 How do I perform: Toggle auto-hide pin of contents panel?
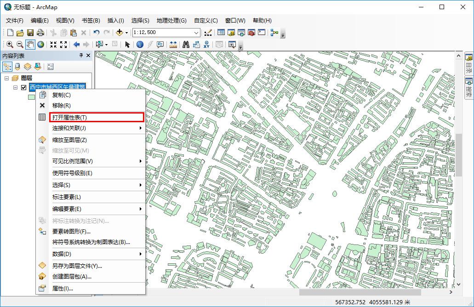pyautogui.click(x=81, y=55)
